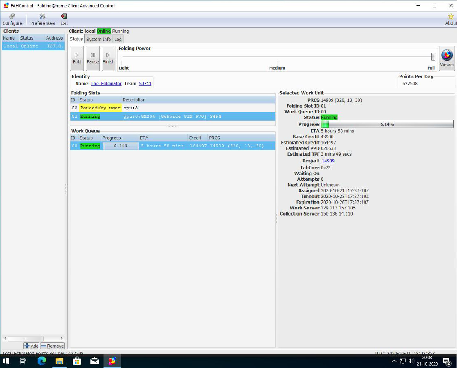
Task: Click the Finish button
Action: tap(108, 58)
